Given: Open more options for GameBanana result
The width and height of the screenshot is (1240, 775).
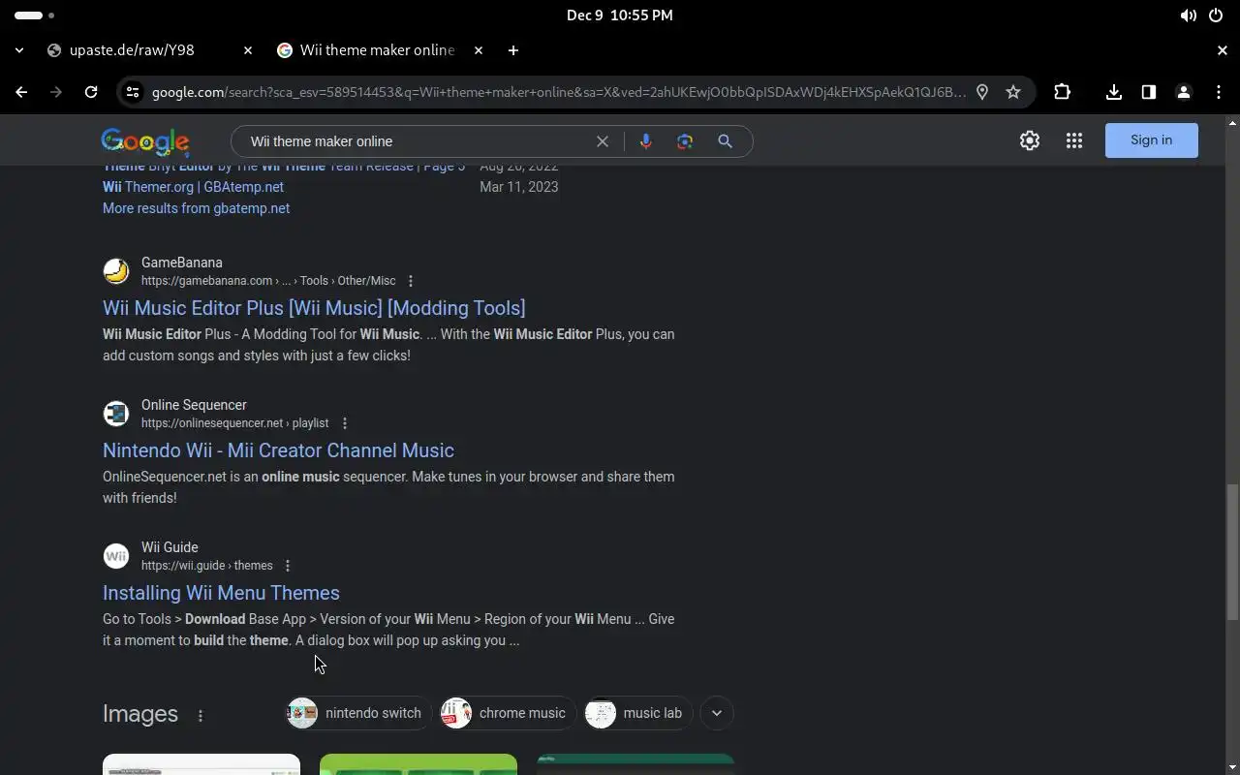Looking at the screenshot, I should (411, 281).
